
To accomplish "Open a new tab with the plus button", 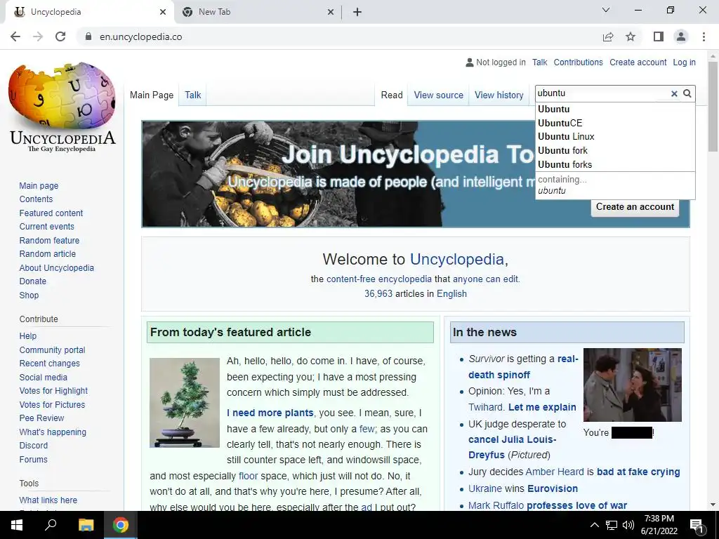I will coord(357,12).
